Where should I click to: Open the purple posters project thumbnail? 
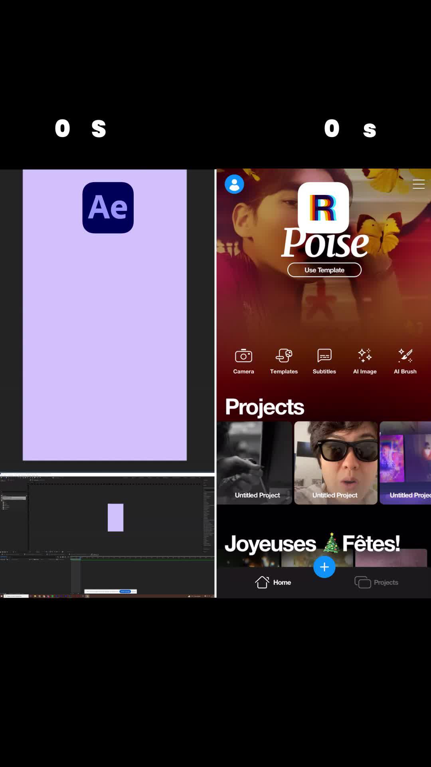(x=405, y=463)
